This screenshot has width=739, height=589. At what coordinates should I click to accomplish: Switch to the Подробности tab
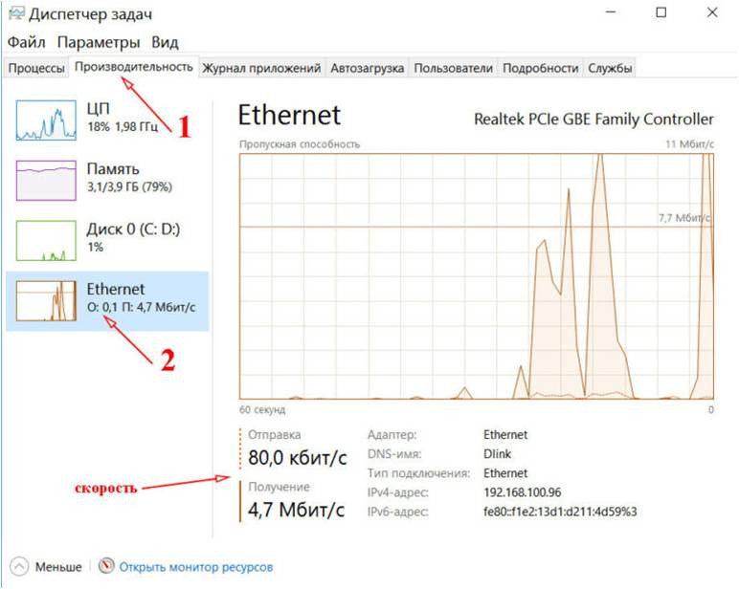[541, 68]
